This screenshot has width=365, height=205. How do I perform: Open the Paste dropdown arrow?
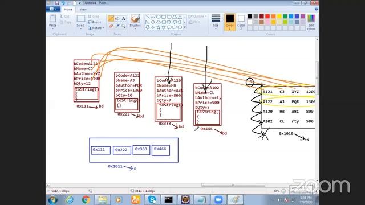[x=53, y=28]
